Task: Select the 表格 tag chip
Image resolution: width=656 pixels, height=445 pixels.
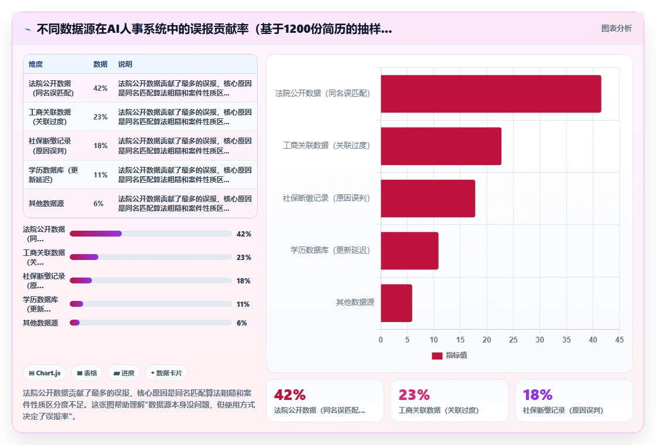Action: (87, 373)
